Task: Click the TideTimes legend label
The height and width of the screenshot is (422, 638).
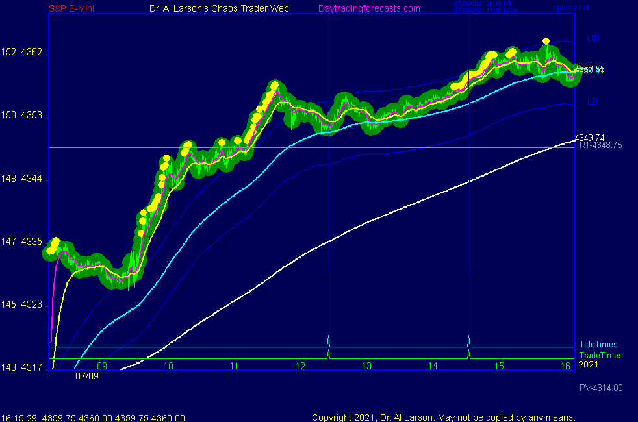Action: pos(598,344)
